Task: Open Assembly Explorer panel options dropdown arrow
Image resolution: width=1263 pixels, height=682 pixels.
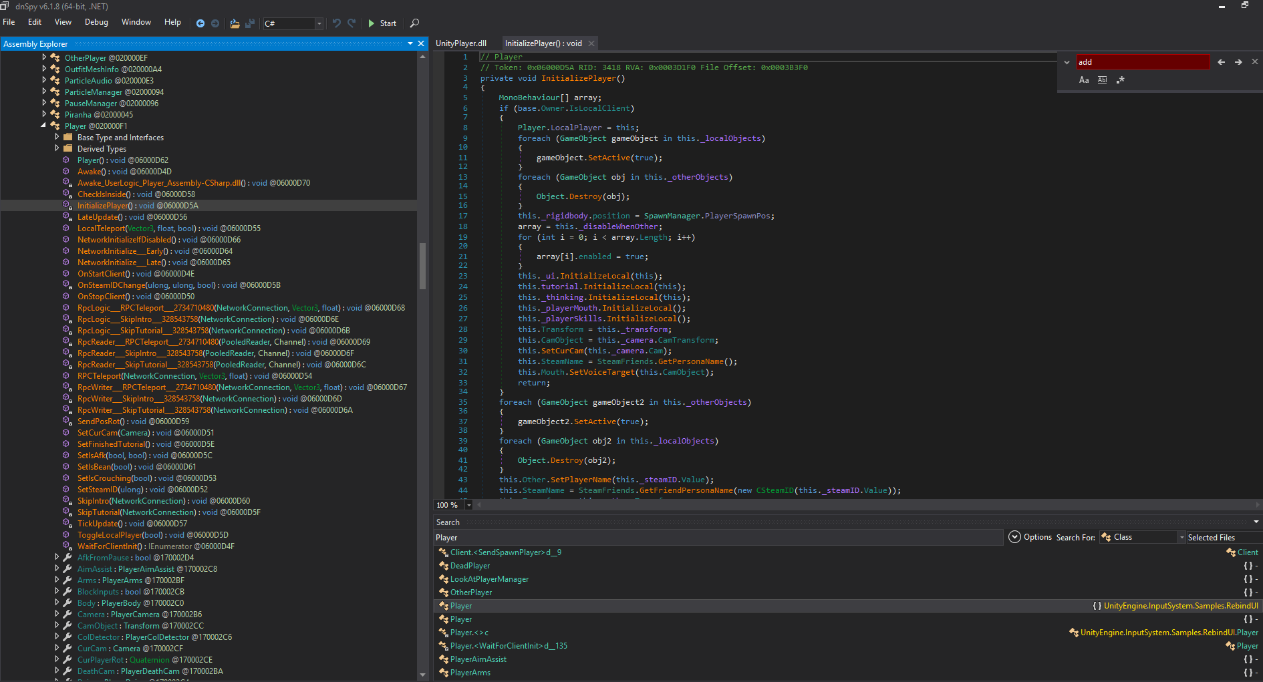Action: 410,43
